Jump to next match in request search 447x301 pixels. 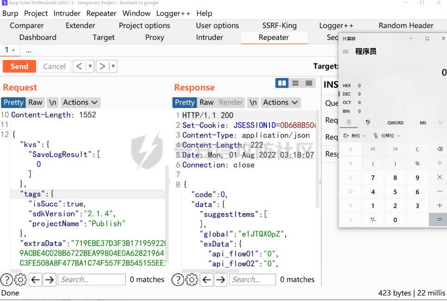coord(49,280)
